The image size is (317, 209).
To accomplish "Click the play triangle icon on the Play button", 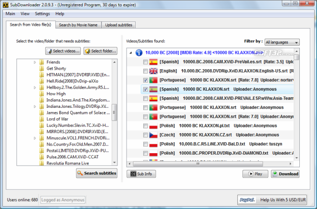I will (x=251, y=174).
